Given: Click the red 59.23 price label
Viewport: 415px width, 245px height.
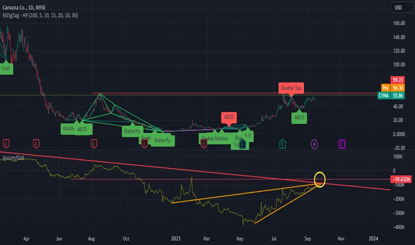Looking at the screenshot, I should pyautogui.click(x=398, y=80).
